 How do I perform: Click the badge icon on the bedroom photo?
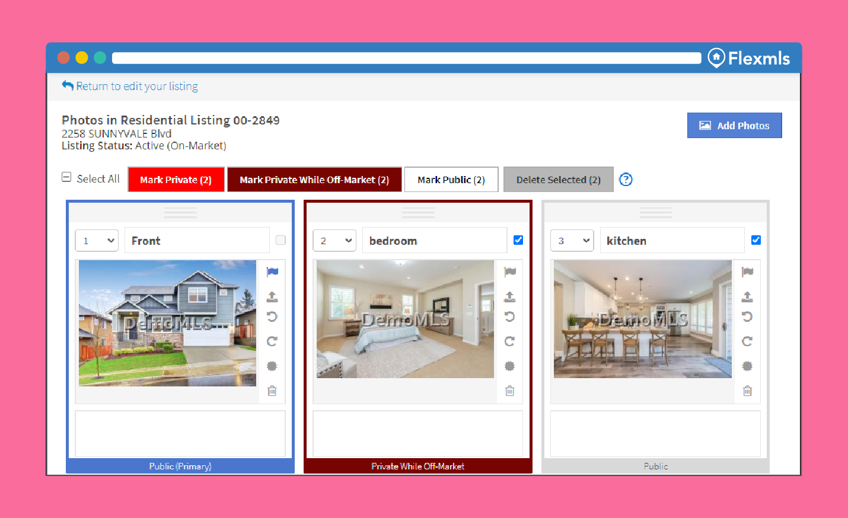pyautogui.click(x=510, y=366)
